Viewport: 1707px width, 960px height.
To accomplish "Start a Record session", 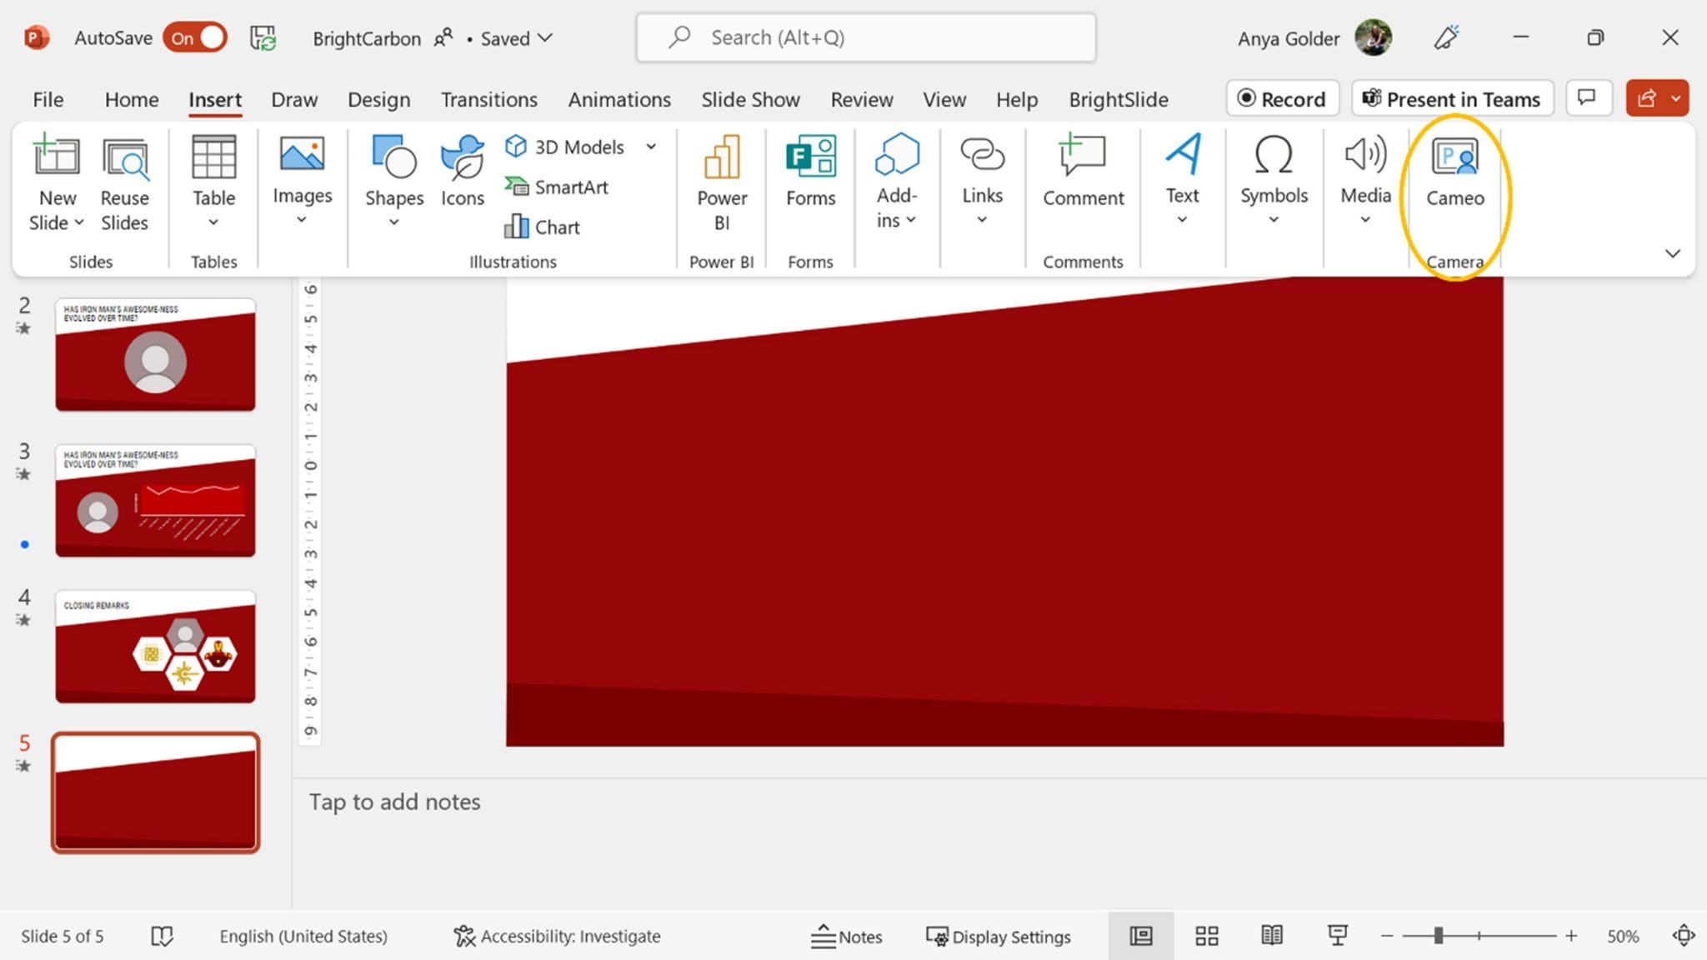I will click(x=1282, y=98).
